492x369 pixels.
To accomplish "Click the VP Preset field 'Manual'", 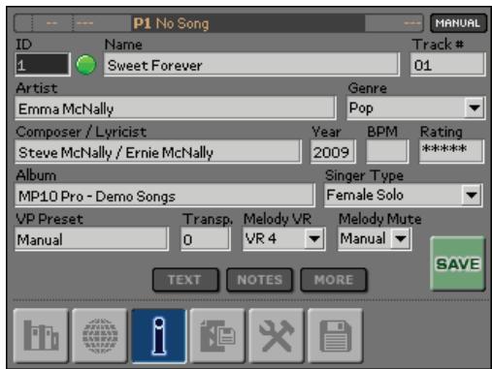I will tap(91, 239).
